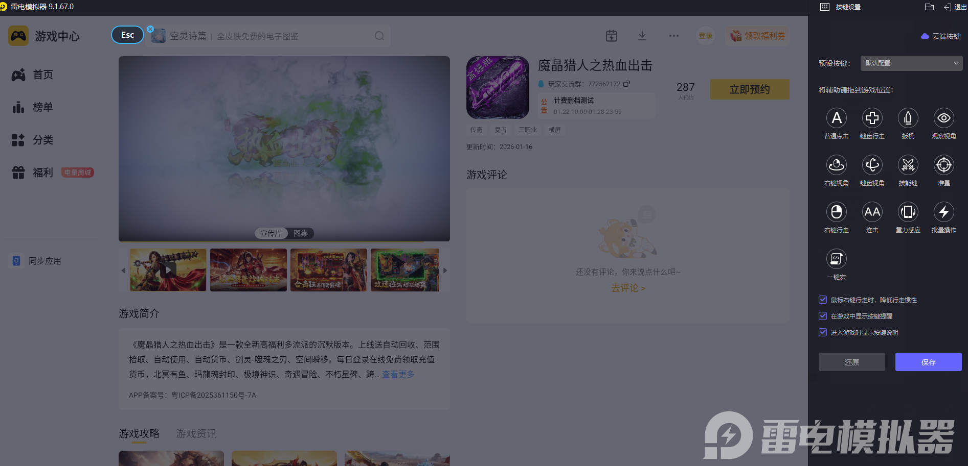
Task: Select the 连击 combo key icon
Action: (x=872, y=212)
